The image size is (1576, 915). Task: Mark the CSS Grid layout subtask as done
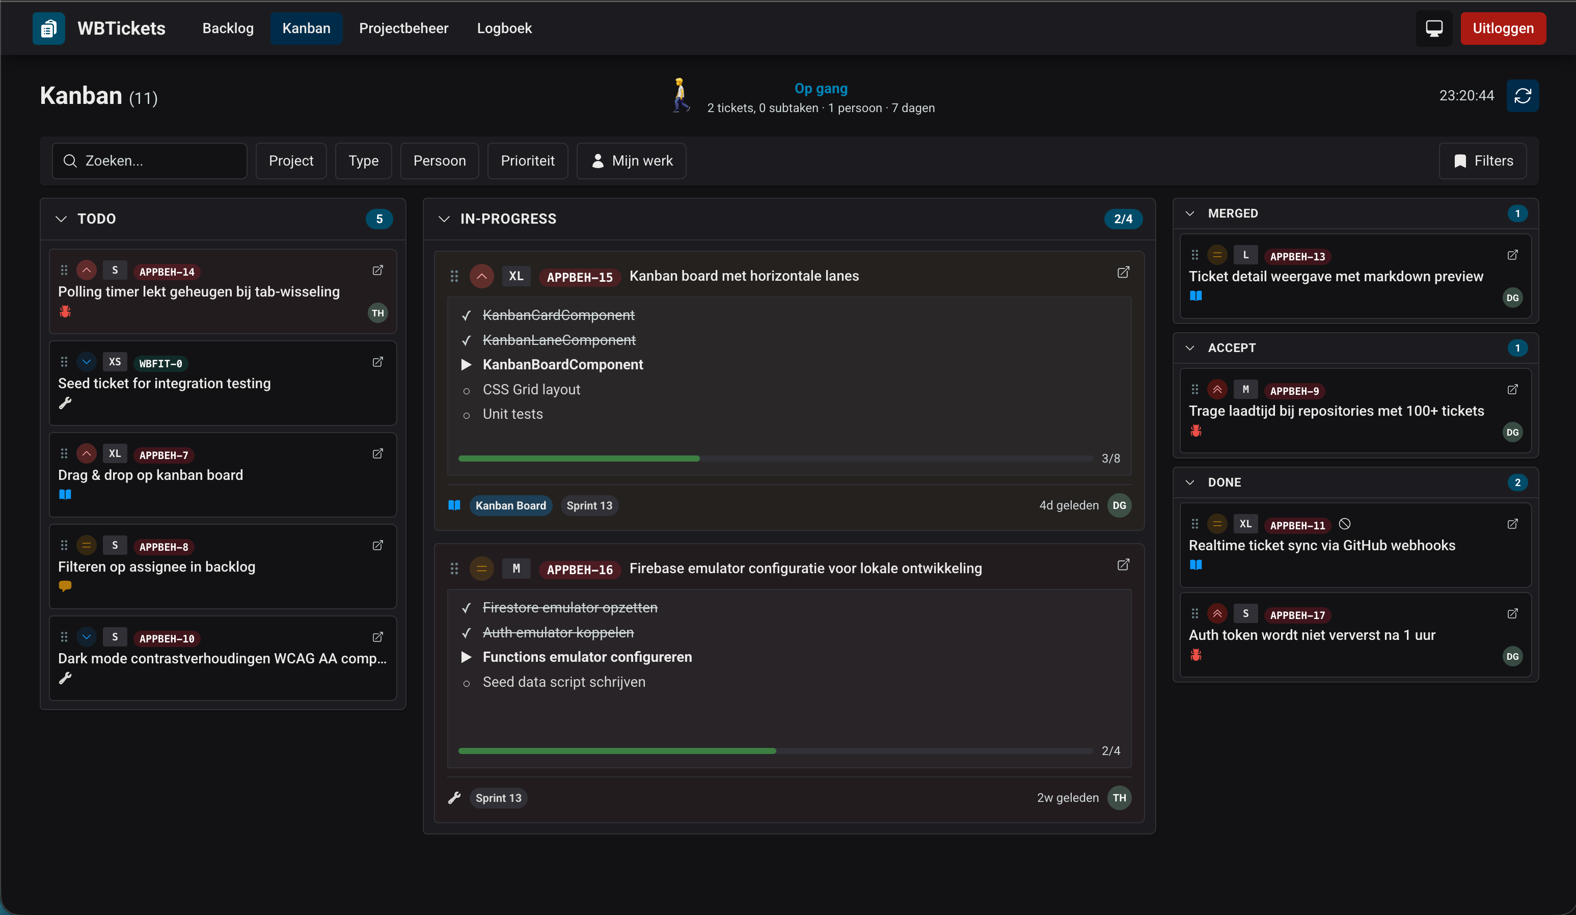(467, 391)
